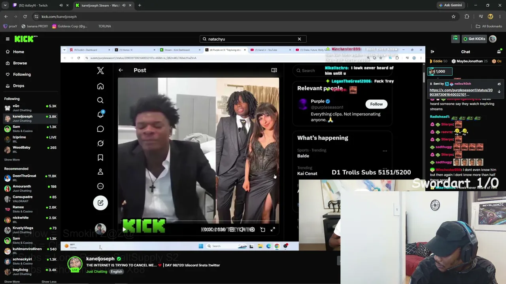
Task: Expand Recommended list with Show more
Action: (12, 282)
